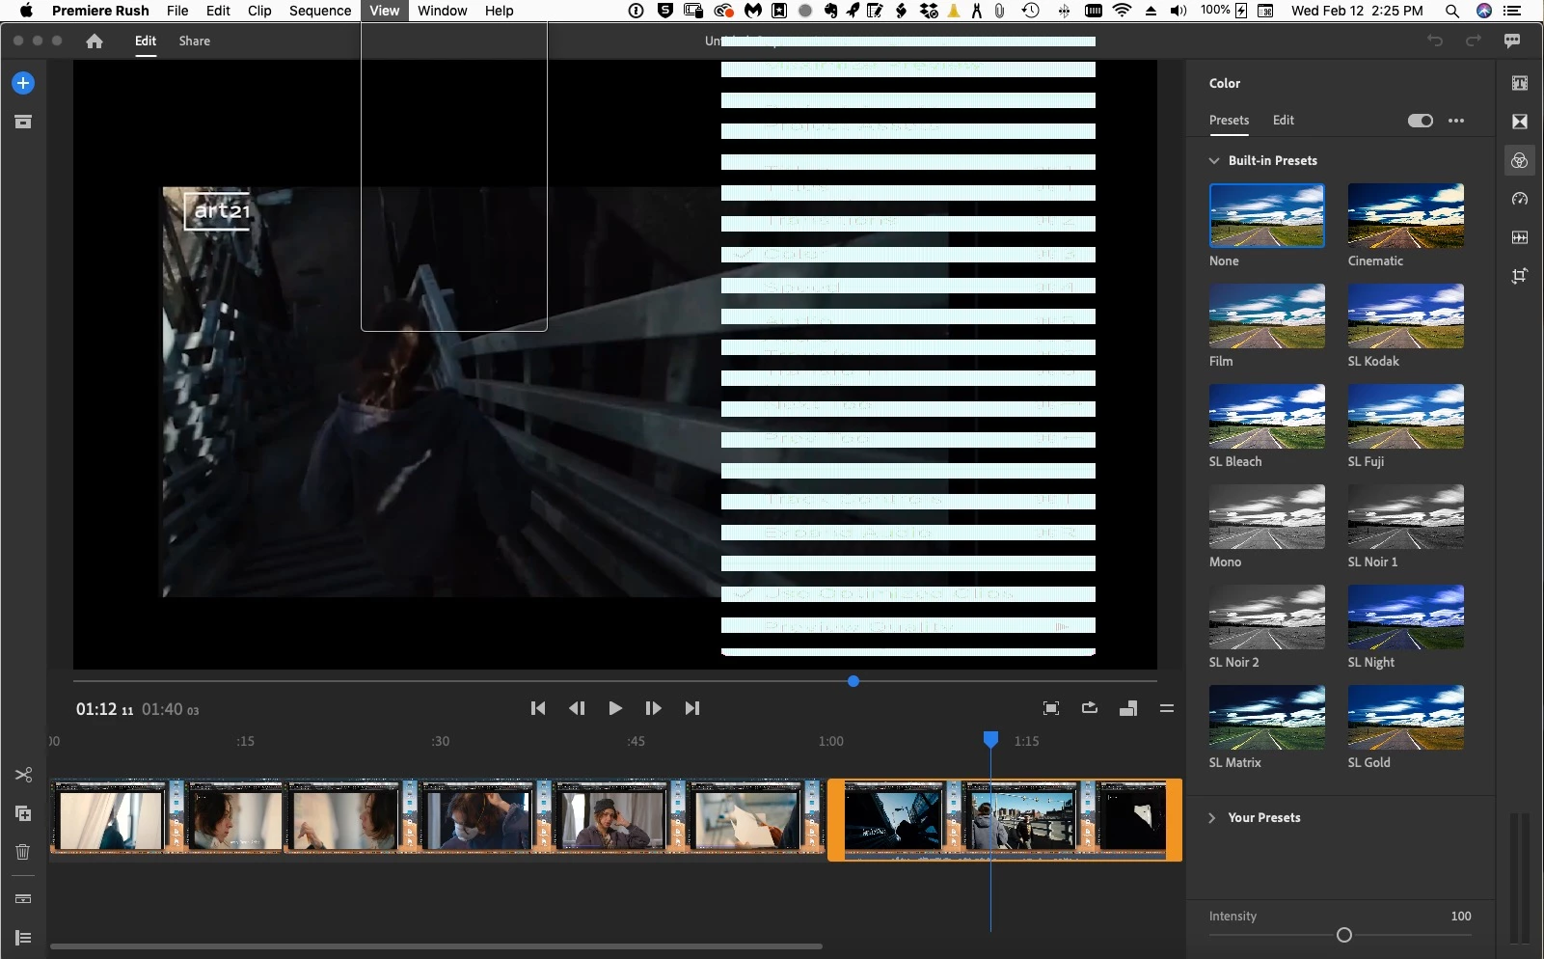Click the track expand icon below the trash
Image resolution: width=1544 pixels, height=959 pixels.
click(23, 898)
